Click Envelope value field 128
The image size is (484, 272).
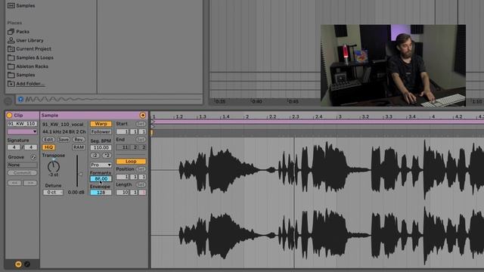pos(101,192)
